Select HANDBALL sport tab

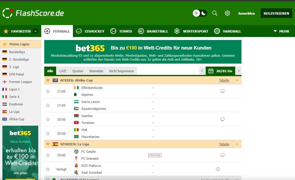(x=227, y=31)
